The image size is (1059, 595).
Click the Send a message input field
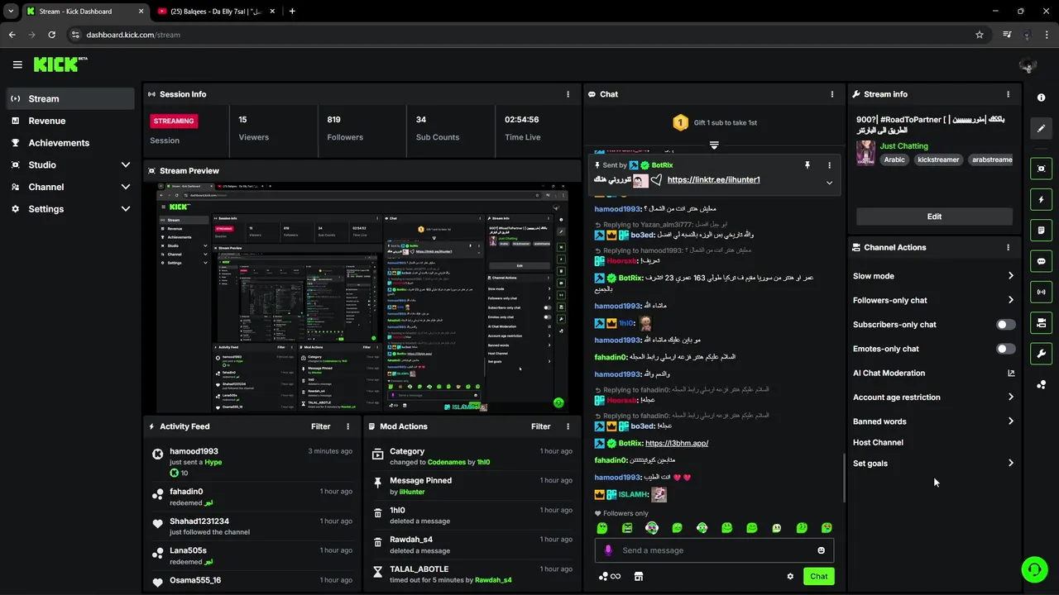pyautogui.click(x=714, y=550)
